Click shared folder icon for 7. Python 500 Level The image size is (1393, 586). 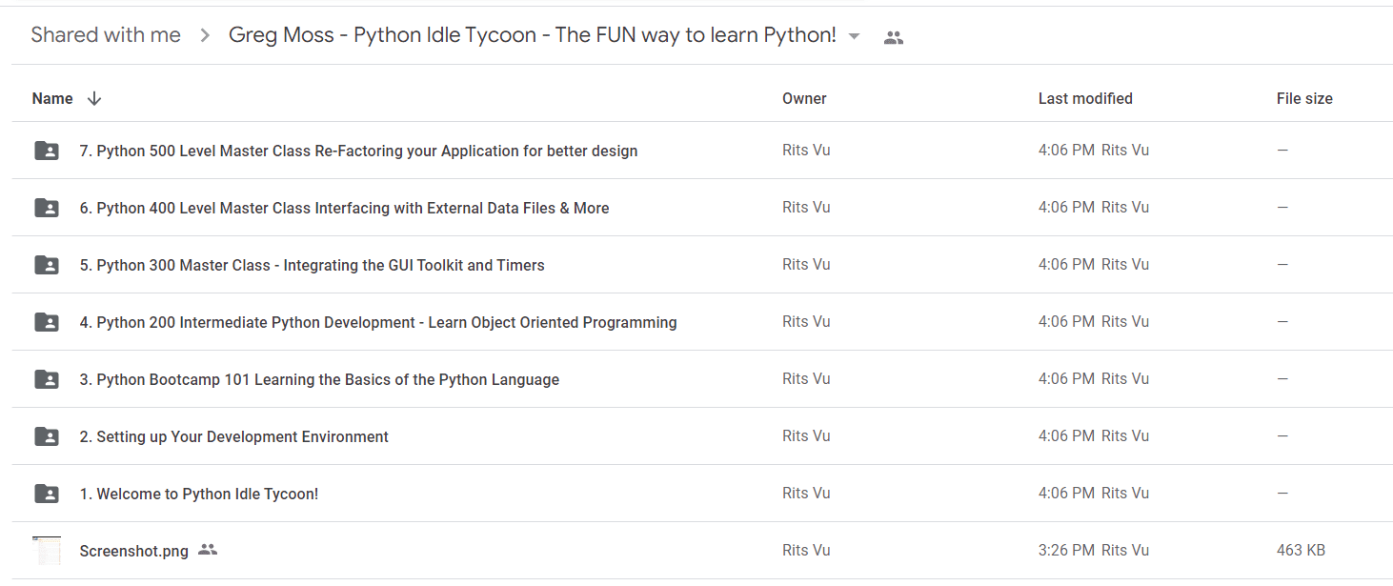[x=46, y=151]
